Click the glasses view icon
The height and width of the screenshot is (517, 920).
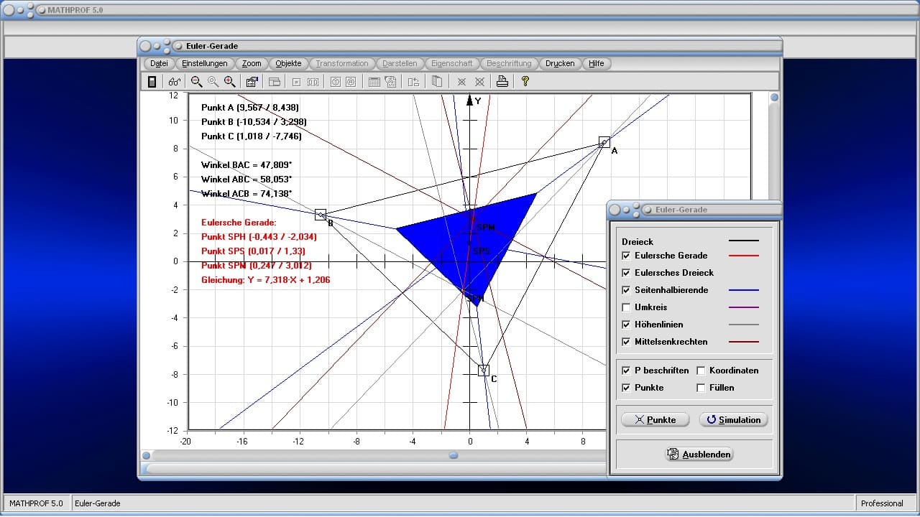click(174, 82)
